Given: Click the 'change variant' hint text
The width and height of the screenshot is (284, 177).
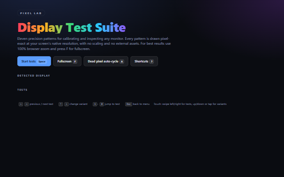Looking at the screenshot, I should pos(79,104).
